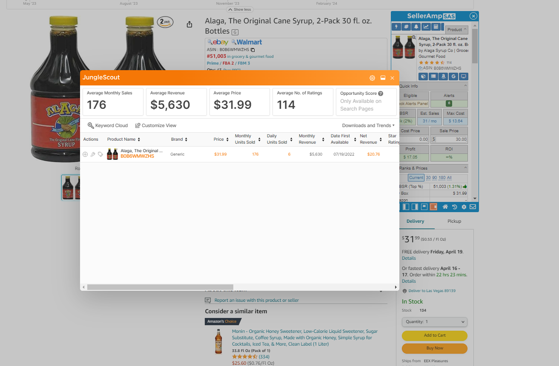559x366 pixels.
Task: Select 30 day range in Ranks & Prices
Action: coord(428,178)
